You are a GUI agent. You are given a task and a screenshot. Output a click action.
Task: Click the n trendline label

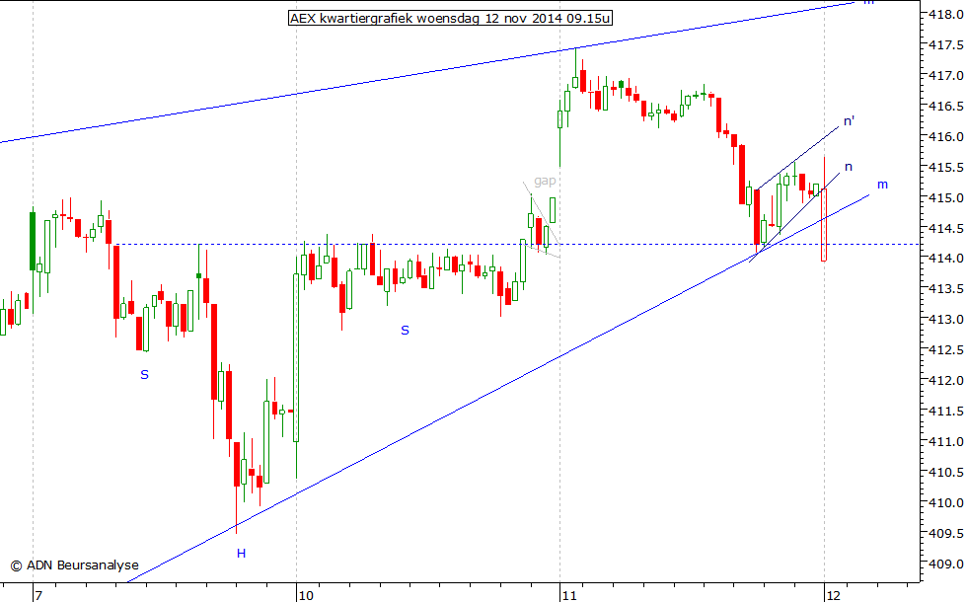click(847, 168)
